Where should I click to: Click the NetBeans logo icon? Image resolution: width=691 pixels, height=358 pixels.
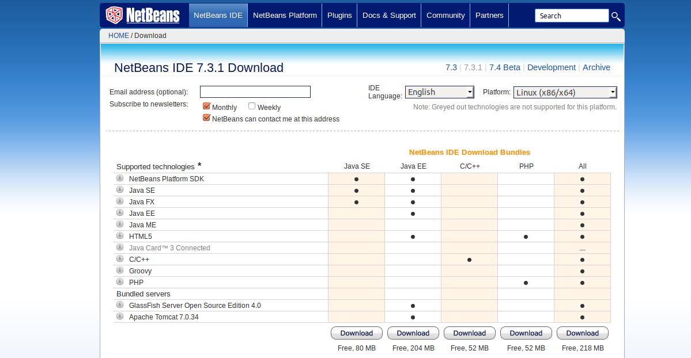click(x=114, y=15)
